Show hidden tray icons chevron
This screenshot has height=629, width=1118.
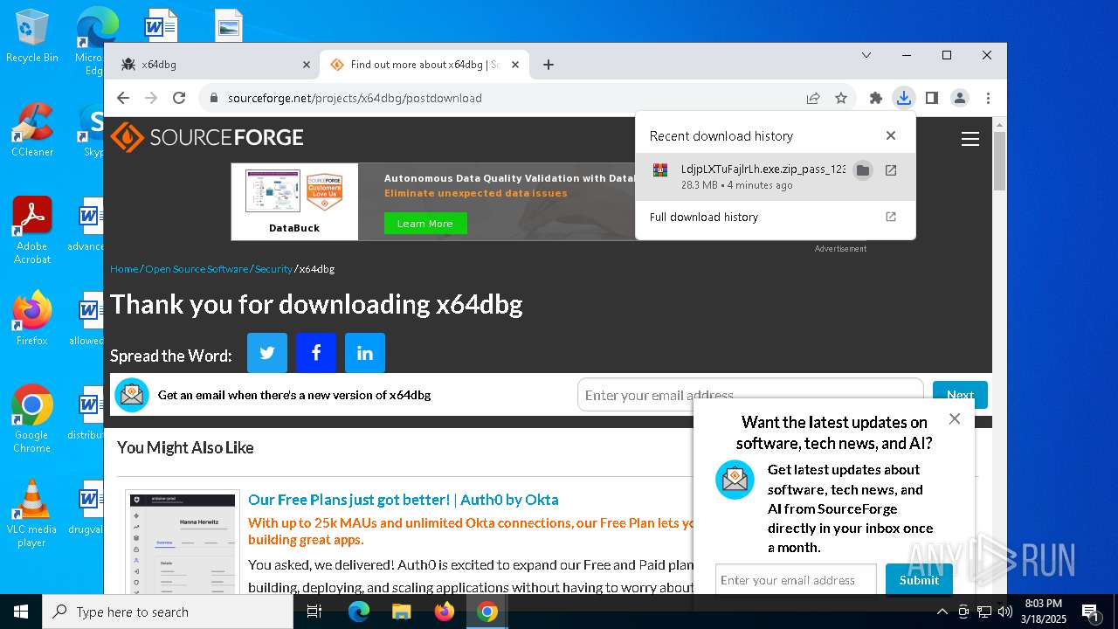click(942, 612)
